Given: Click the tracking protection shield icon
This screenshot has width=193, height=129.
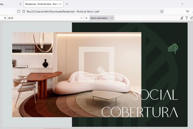Looking at the screenshot, I should point(19,11).
